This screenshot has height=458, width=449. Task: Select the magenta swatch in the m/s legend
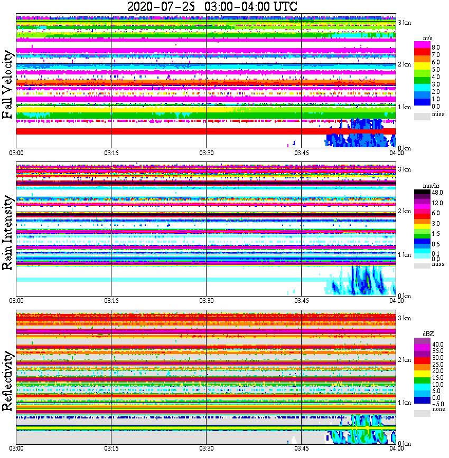pos(422,45)
